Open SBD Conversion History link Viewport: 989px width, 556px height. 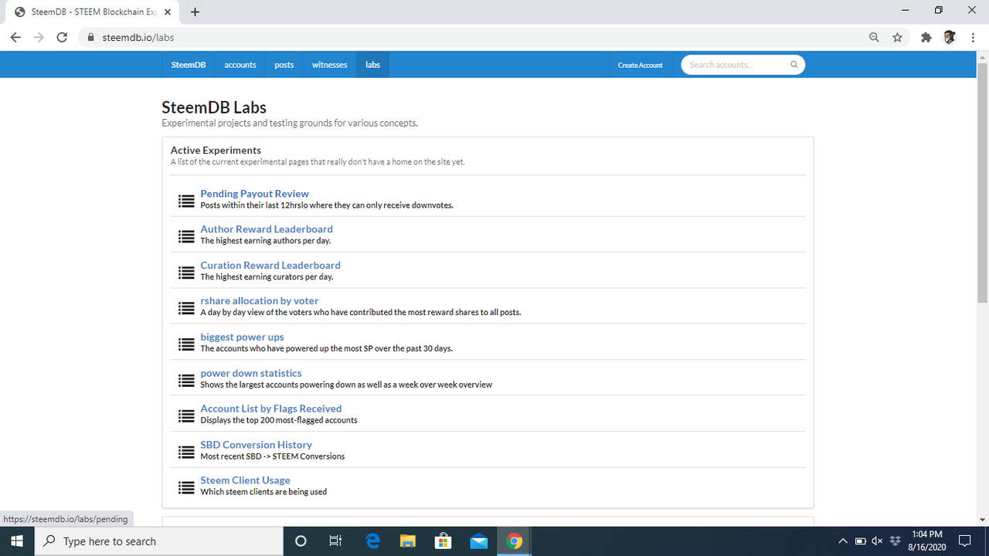point(257,445)
